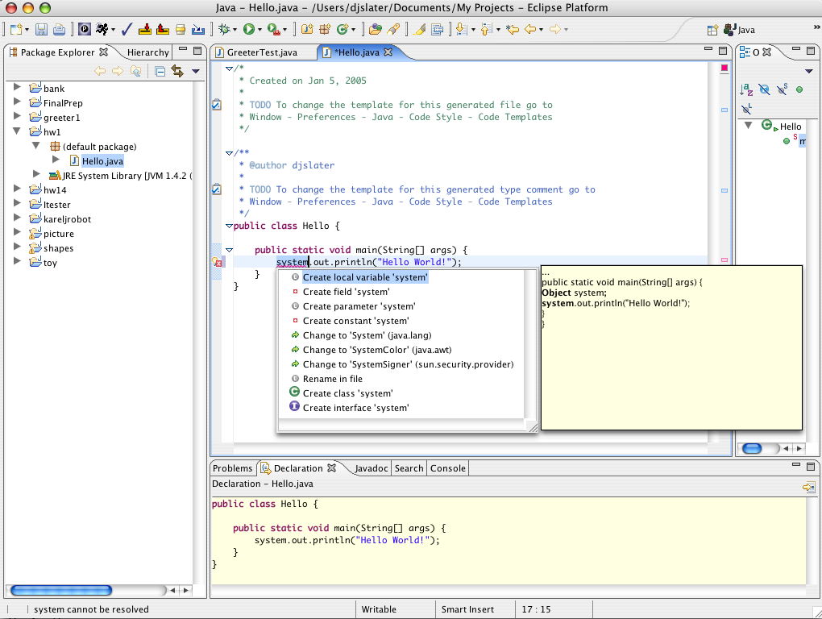
Task: Expand the JRE System Library node
Action: (x=36, y=174)
